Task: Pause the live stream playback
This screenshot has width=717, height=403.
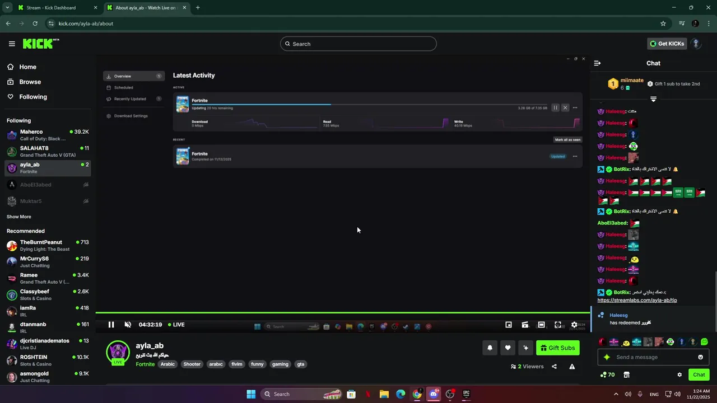Action: point(111,325)
